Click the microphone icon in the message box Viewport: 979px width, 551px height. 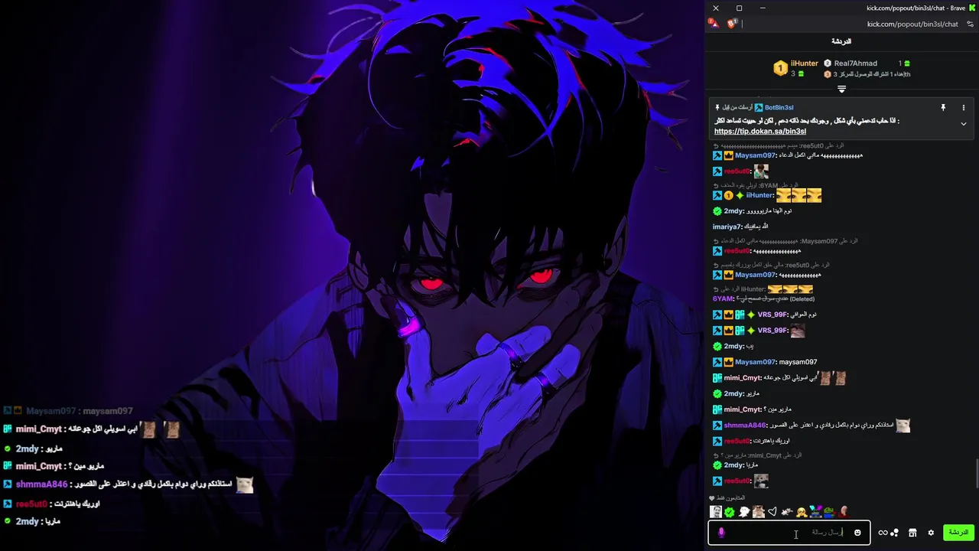[721, 532]
